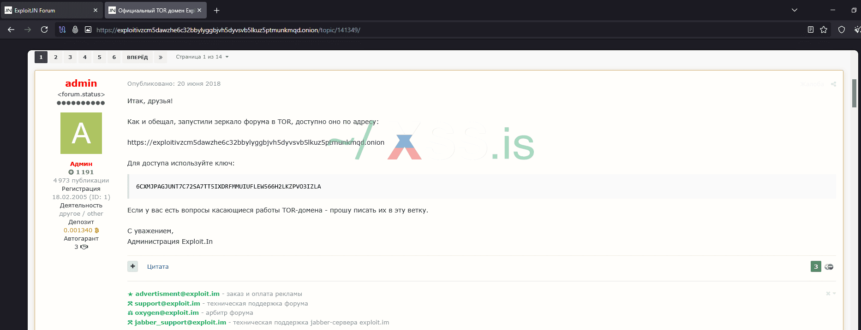
Task: Click the reaction icon beside count 3
Action: (x=829, y=266)
